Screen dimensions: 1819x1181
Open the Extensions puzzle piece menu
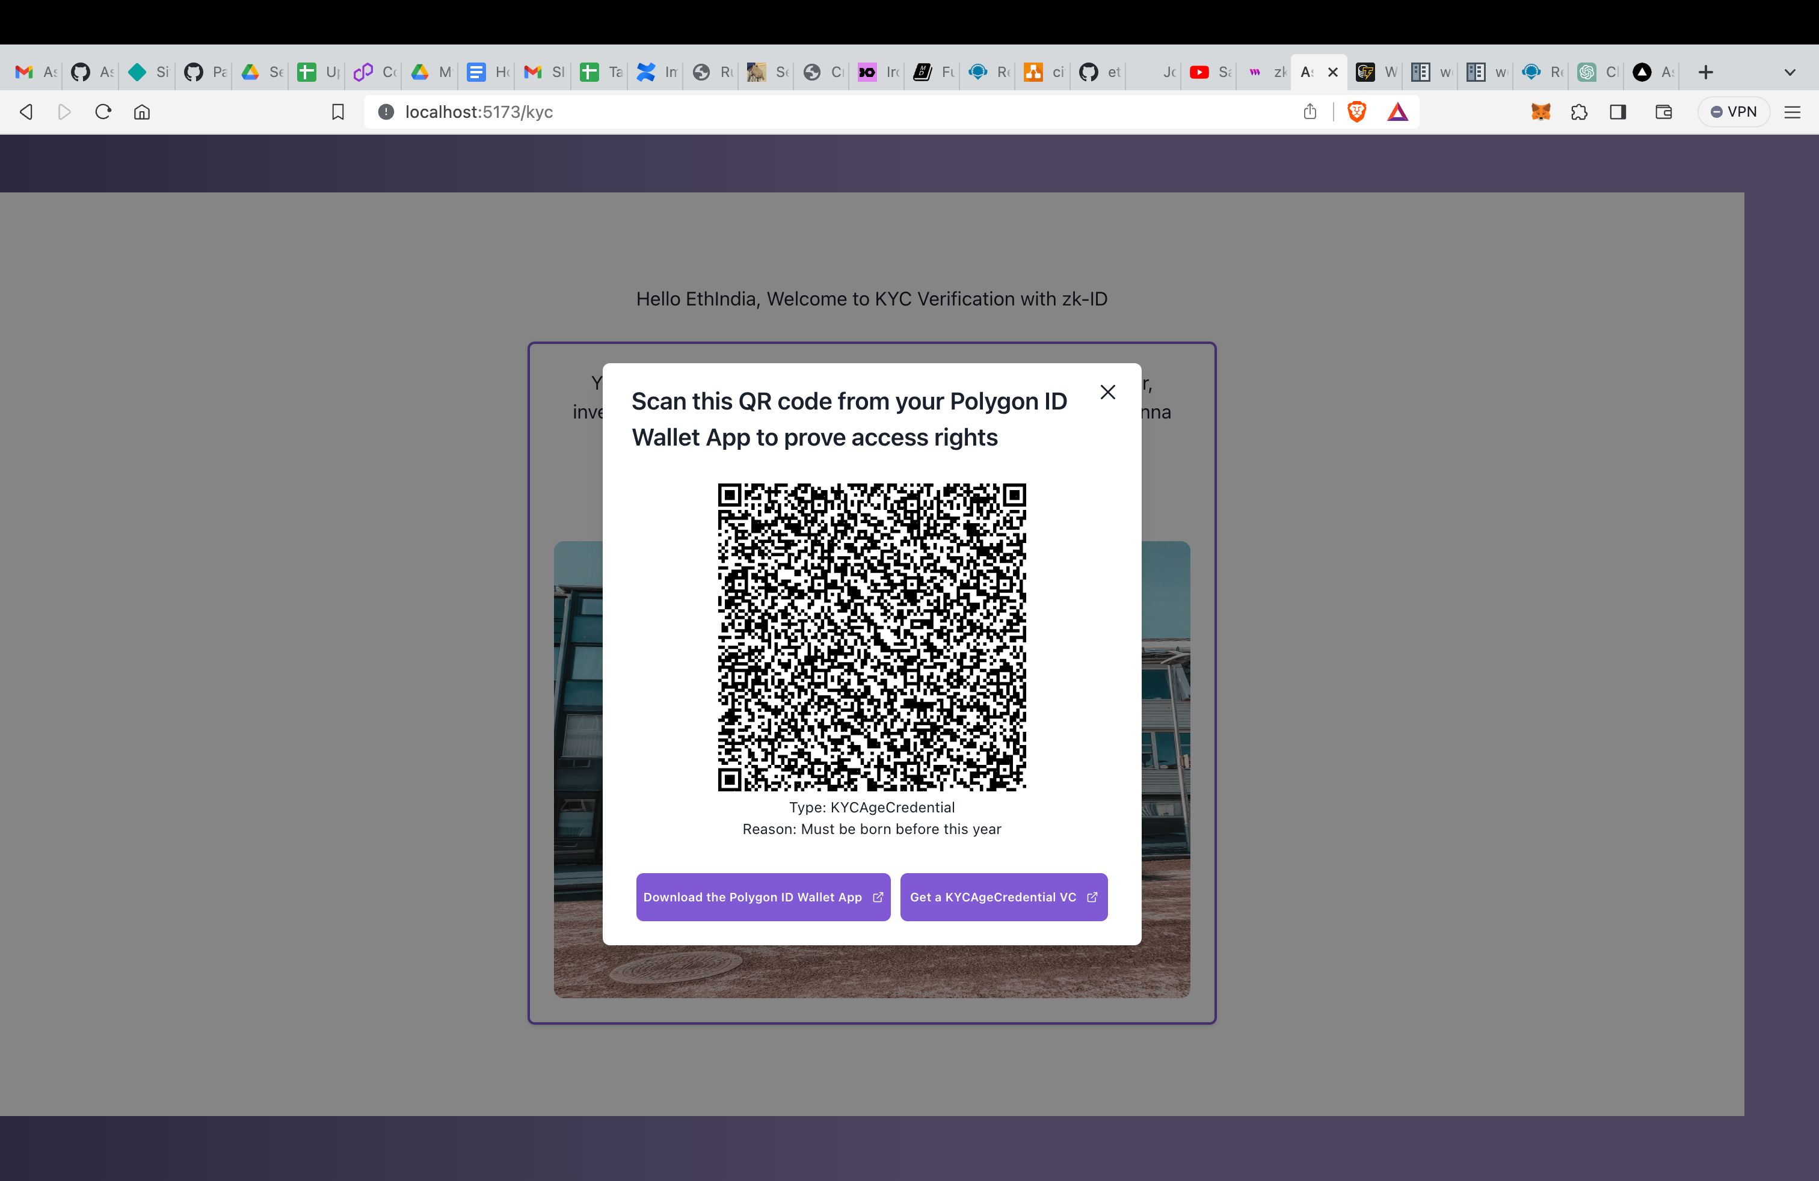(1579, 112)
